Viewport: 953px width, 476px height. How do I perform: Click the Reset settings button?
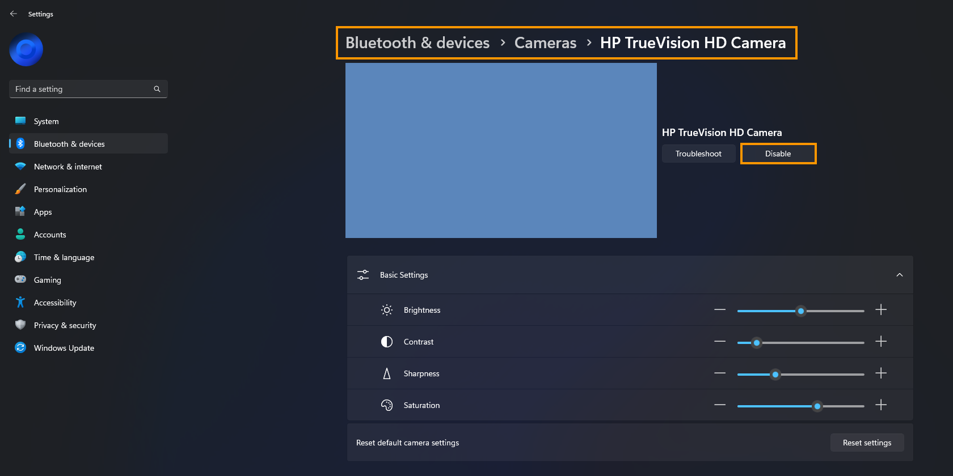pyautogui.click(x=867, y=443)
